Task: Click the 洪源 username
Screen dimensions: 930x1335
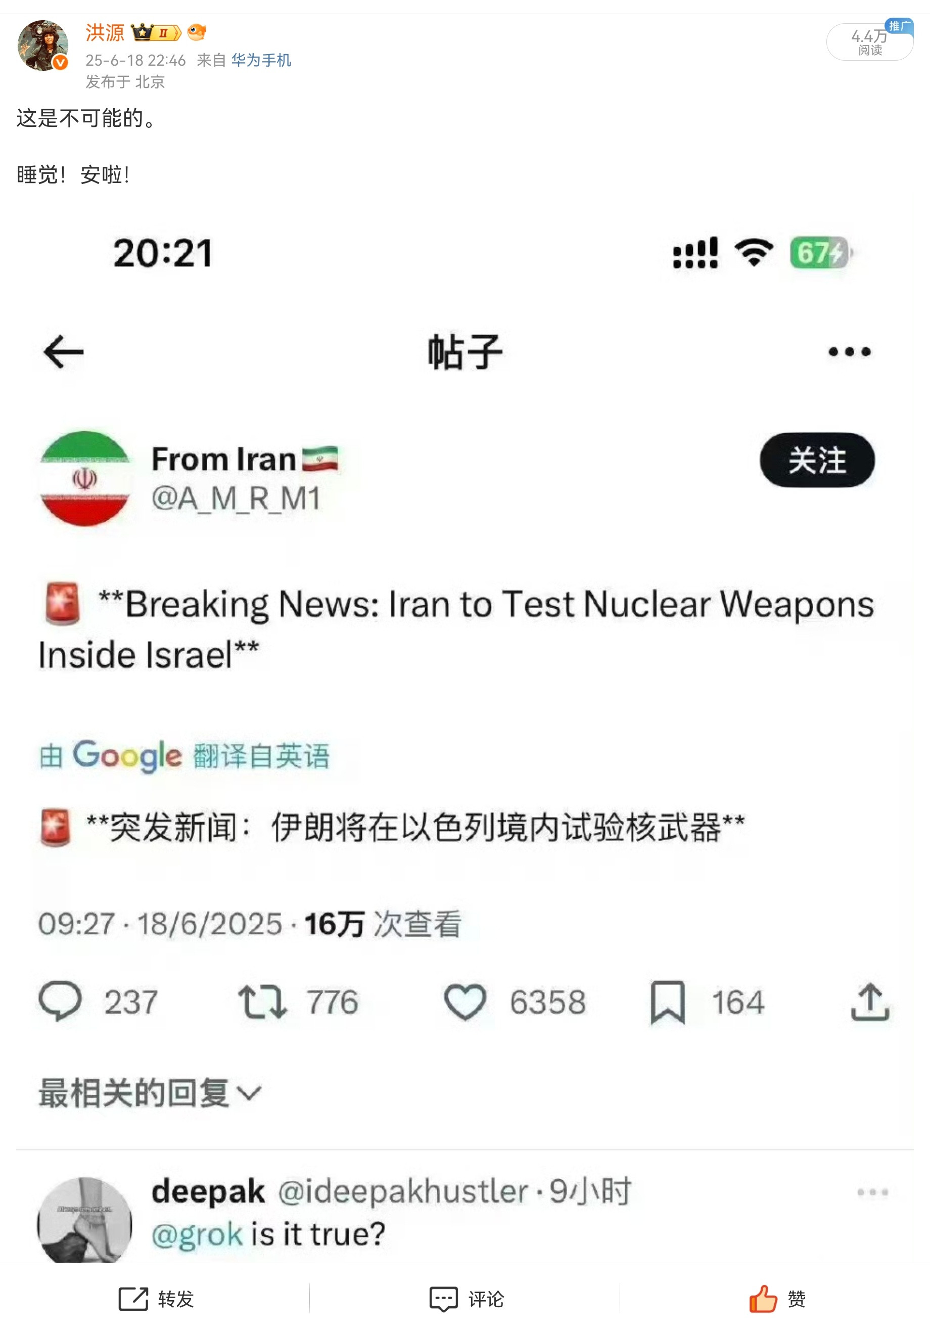Action: point(105,32)
